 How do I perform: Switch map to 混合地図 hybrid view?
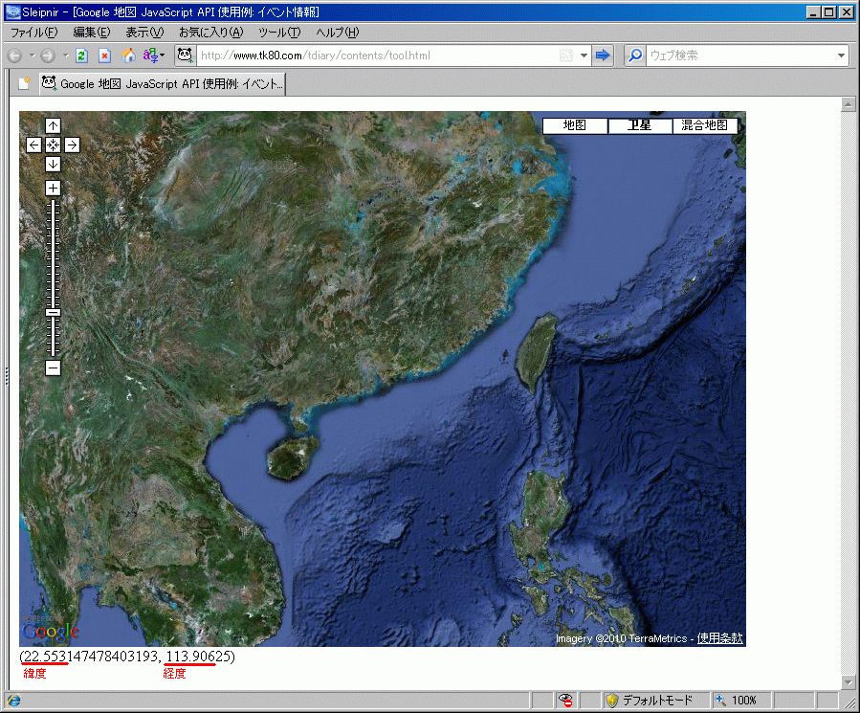tap(705, 125)
